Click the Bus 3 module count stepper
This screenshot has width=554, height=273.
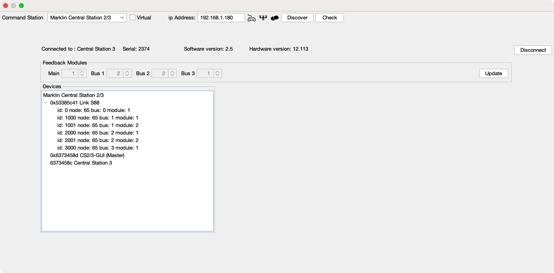[218, 73]
